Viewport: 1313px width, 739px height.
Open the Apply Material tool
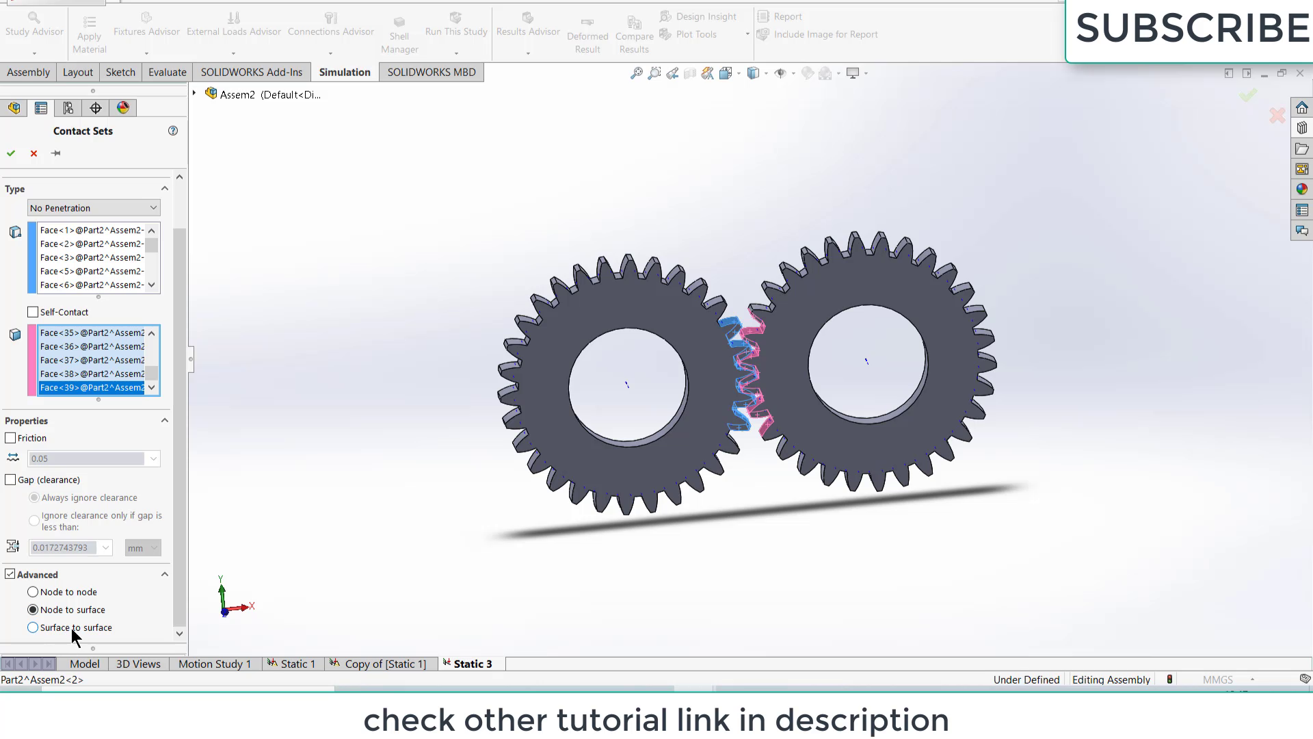[x=88, y=31]
